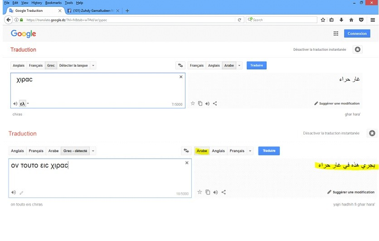Clear the ον τουτο εις χιρας text

(x=187, y=163)
